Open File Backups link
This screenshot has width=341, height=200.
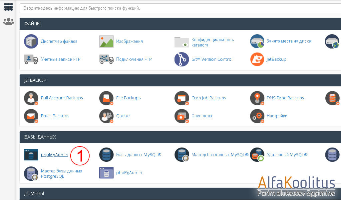pos(128,98)
